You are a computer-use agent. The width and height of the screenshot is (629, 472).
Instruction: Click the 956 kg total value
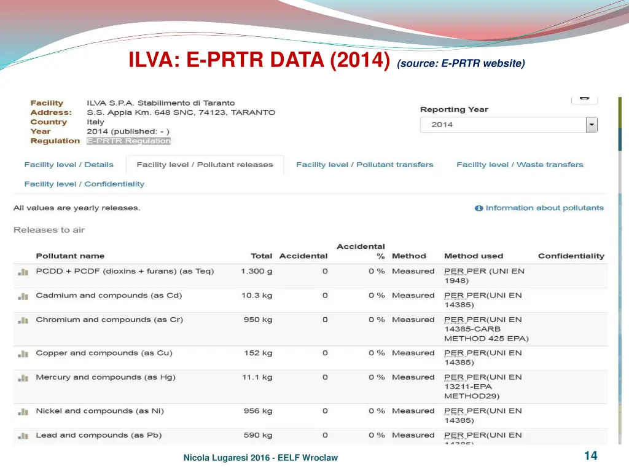click(258, 411)
